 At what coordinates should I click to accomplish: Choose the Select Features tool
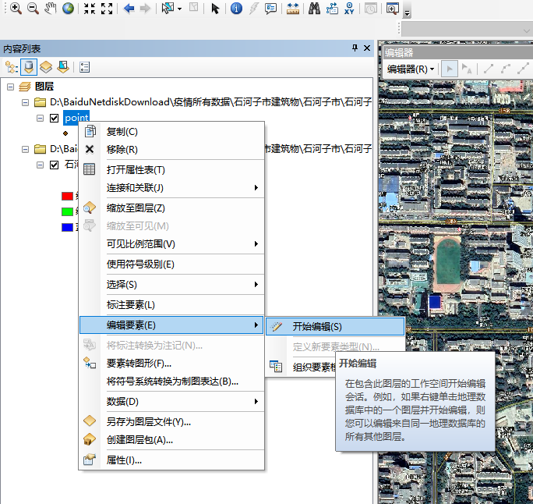tap(168, 8)
